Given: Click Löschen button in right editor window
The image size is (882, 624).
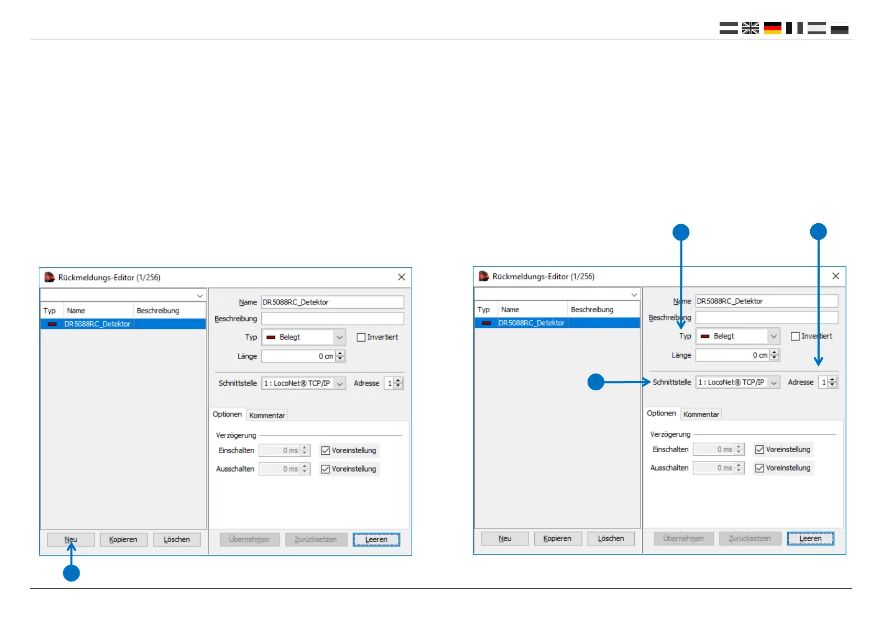Looking at the screenshot, I should [x=611, y=539].
